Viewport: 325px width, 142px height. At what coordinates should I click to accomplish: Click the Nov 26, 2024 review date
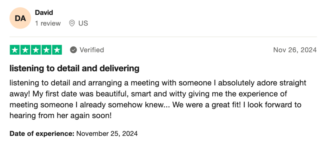coord(295,50)
